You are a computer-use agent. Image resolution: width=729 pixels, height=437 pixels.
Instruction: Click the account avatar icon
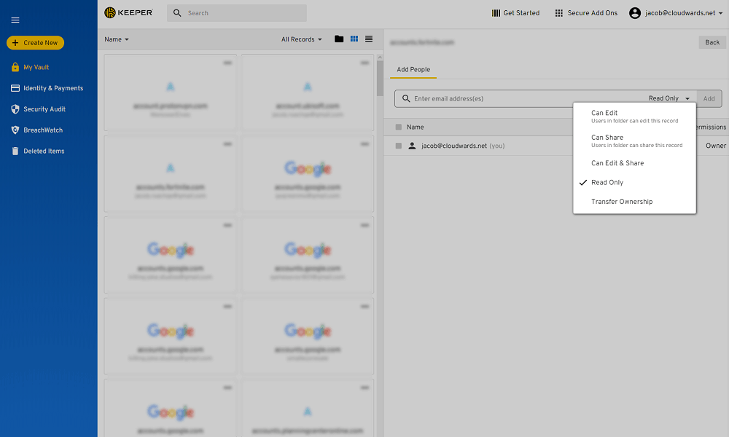point(635,13)
